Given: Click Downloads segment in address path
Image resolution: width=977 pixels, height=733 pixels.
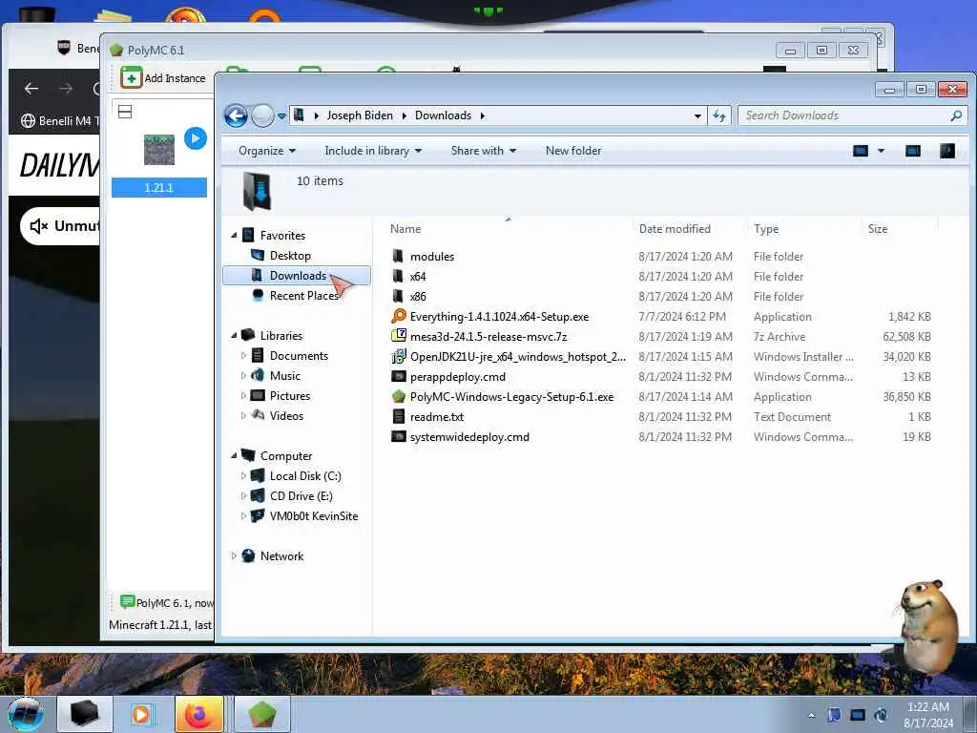Looking at the screenshot, I should pos(443,115).
